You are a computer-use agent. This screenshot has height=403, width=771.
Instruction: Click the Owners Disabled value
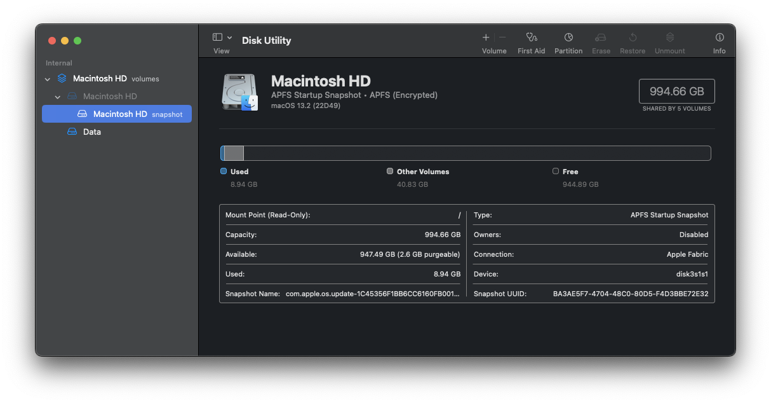coord(694,235)
